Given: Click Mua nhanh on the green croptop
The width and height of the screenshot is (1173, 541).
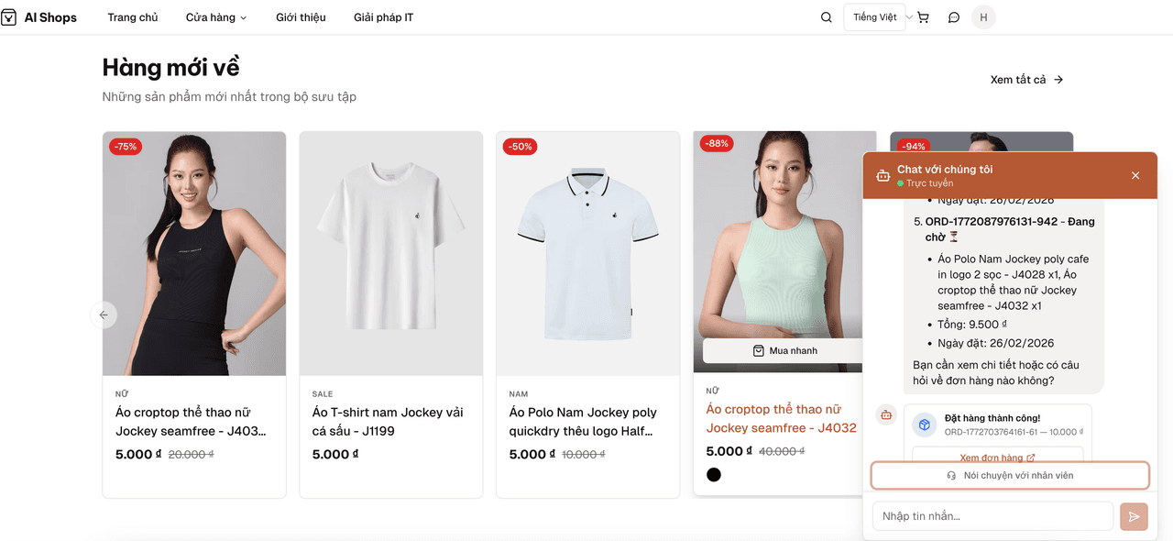Looking at the screenshot, I should pyautogui.click(x=784, y=349).
